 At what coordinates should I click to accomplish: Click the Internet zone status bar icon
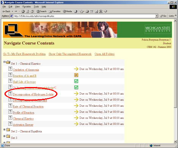(151, 146)
